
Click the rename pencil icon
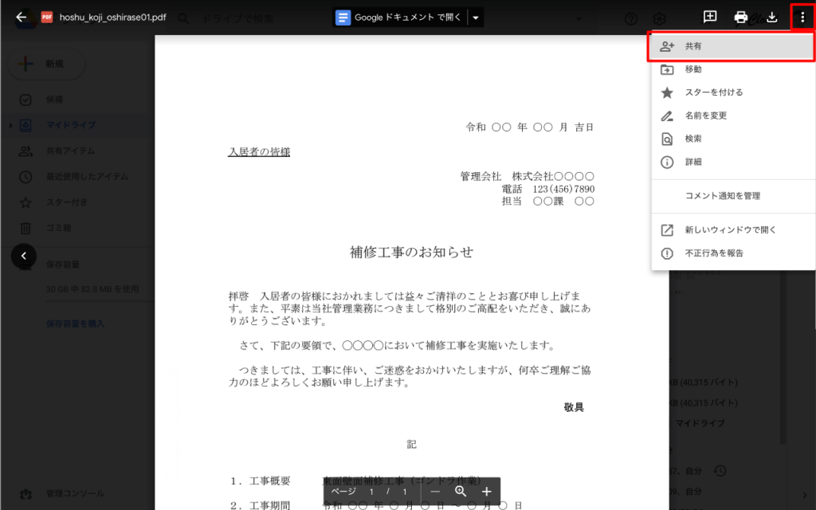point(667,116)
